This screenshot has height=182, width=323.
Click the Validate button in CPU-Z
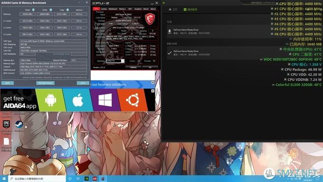click(x=133, y=67)
